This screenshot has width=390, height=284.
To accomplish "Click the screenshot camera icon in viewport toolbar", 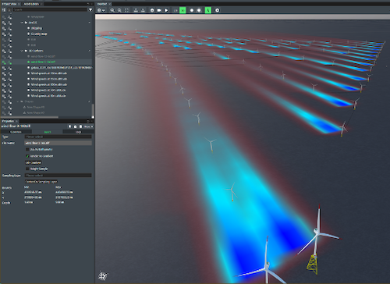I will 152,10.
